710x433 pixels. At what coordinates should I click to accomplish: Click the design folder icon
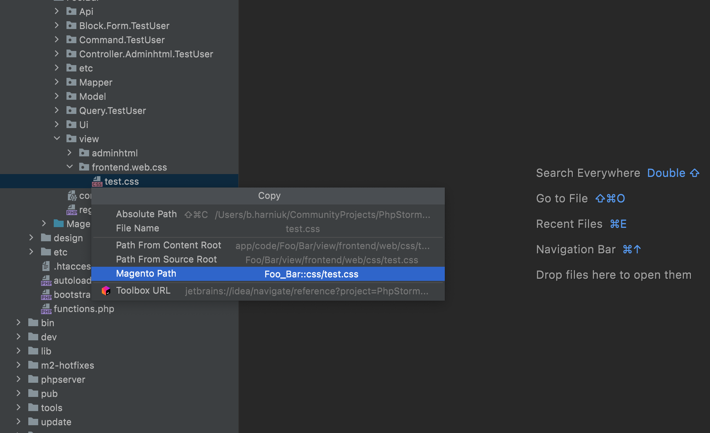[46, 238]
